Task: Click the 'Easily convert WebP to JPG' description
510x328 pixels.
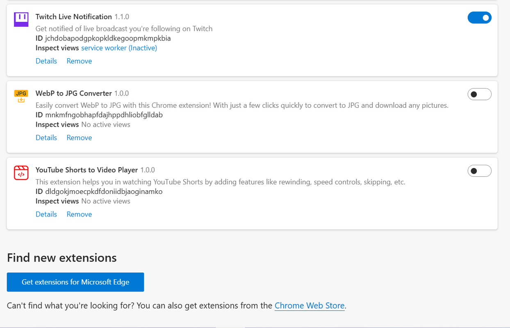Action: (x=242, y=105)
